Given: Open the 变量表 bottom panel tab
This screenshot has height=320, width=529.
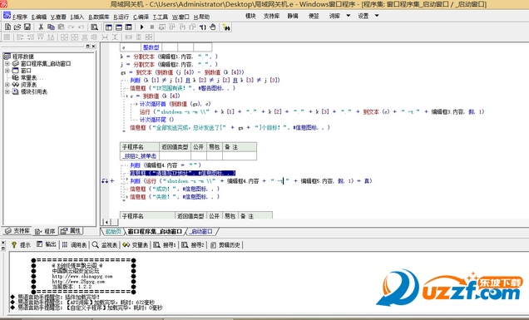Looking at the screenshot, I should 136,245.
